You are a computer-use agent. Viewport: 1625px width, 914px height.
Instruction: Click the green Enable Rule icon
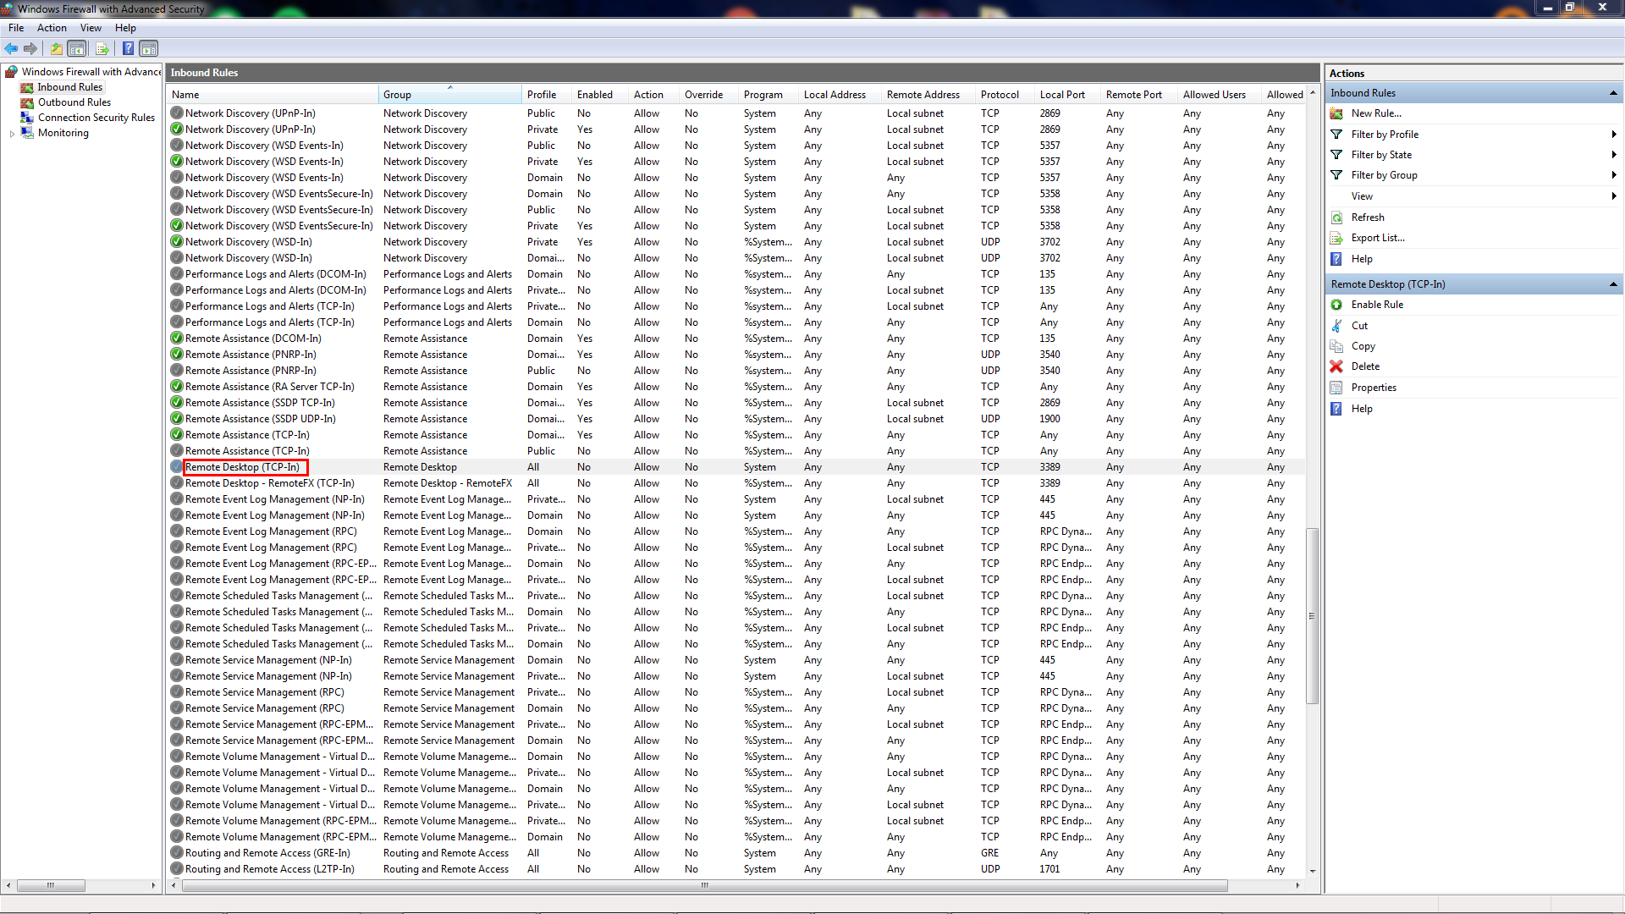tap(1336, 305)
